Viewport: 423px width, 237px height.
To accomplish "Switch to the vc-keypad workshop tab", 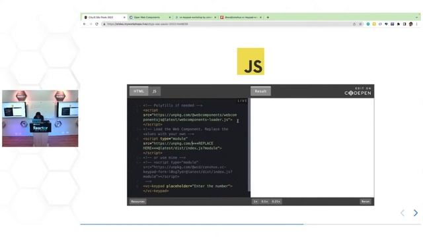I will coord(196,17).
